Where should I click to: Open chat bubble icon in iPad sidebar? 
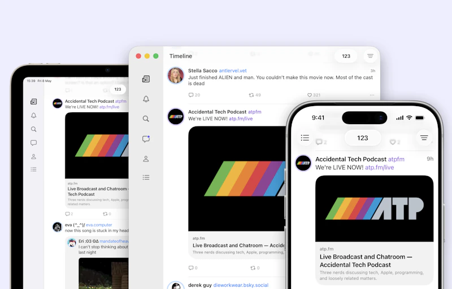34,143
